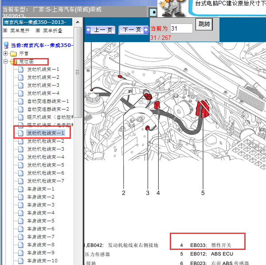Image resolution: width=266 pixels, height=265 pixels.
Task: Click the document icon beside 发动机线束—1
Action: [21, 69]
